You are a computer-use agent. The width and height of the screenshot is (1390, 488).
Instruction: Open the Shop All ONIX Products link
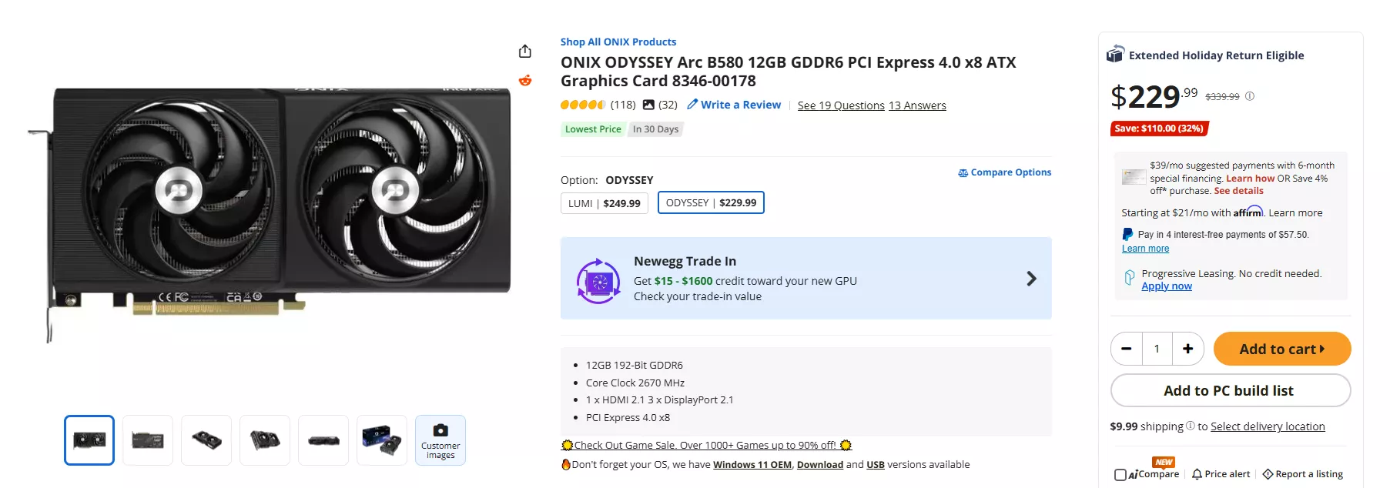point(618,41)
